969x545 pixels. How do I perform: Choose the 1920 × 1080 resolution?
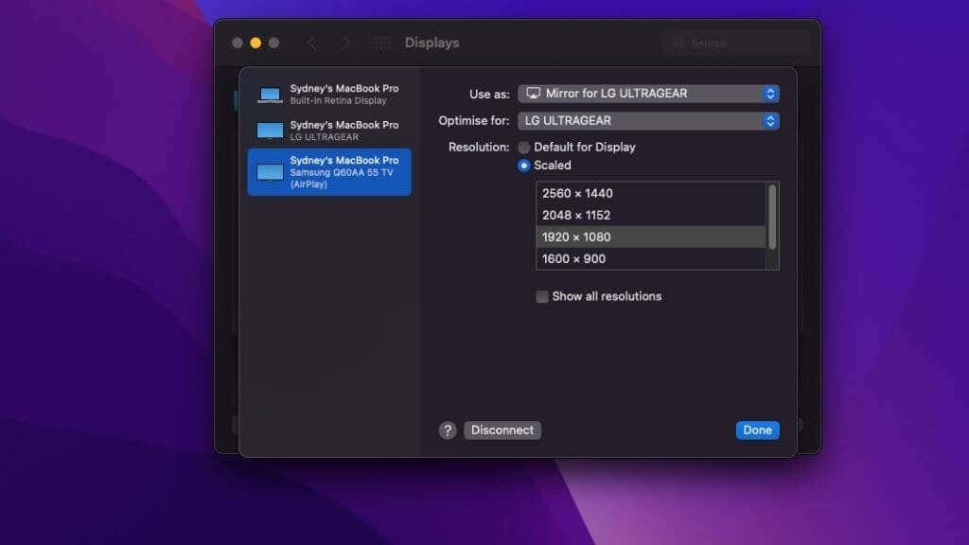pyautogui.click(x=651, y=237)
